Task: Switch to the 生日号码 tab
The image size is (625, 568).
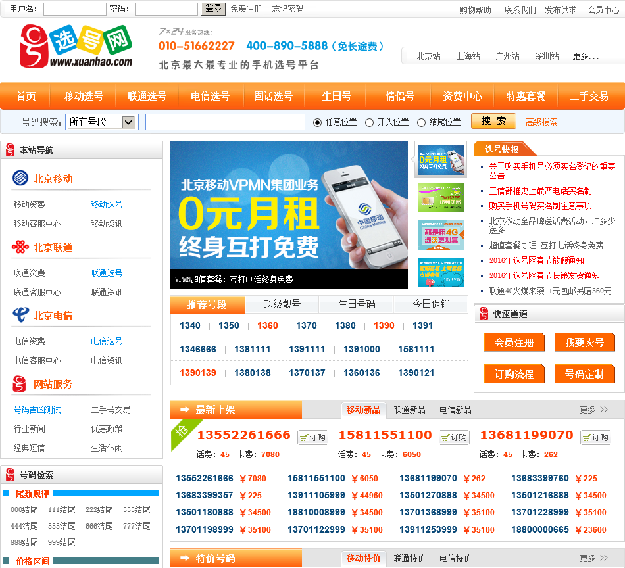Action: pos(357,304)
